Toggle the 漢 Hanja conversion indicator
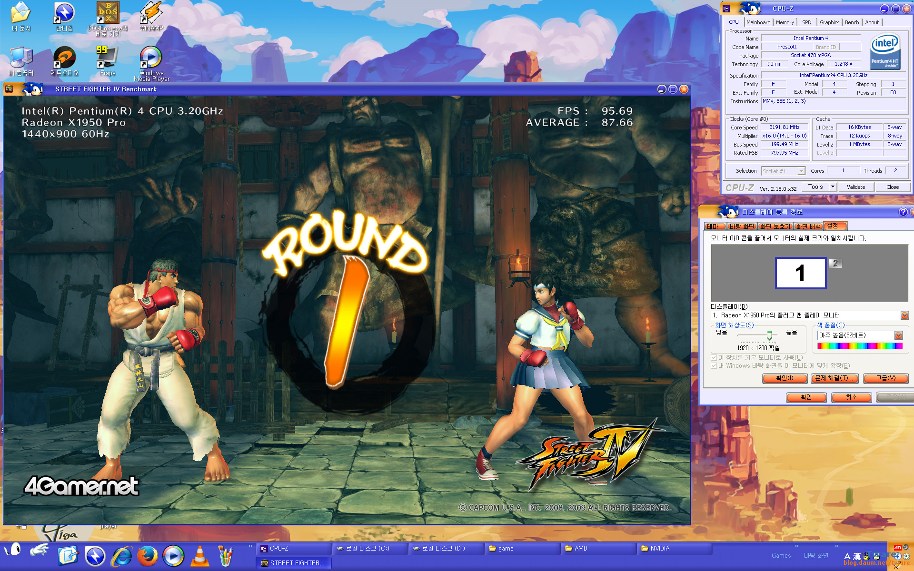The height and width of the screenshot is (571, 914). click(857, 556)
